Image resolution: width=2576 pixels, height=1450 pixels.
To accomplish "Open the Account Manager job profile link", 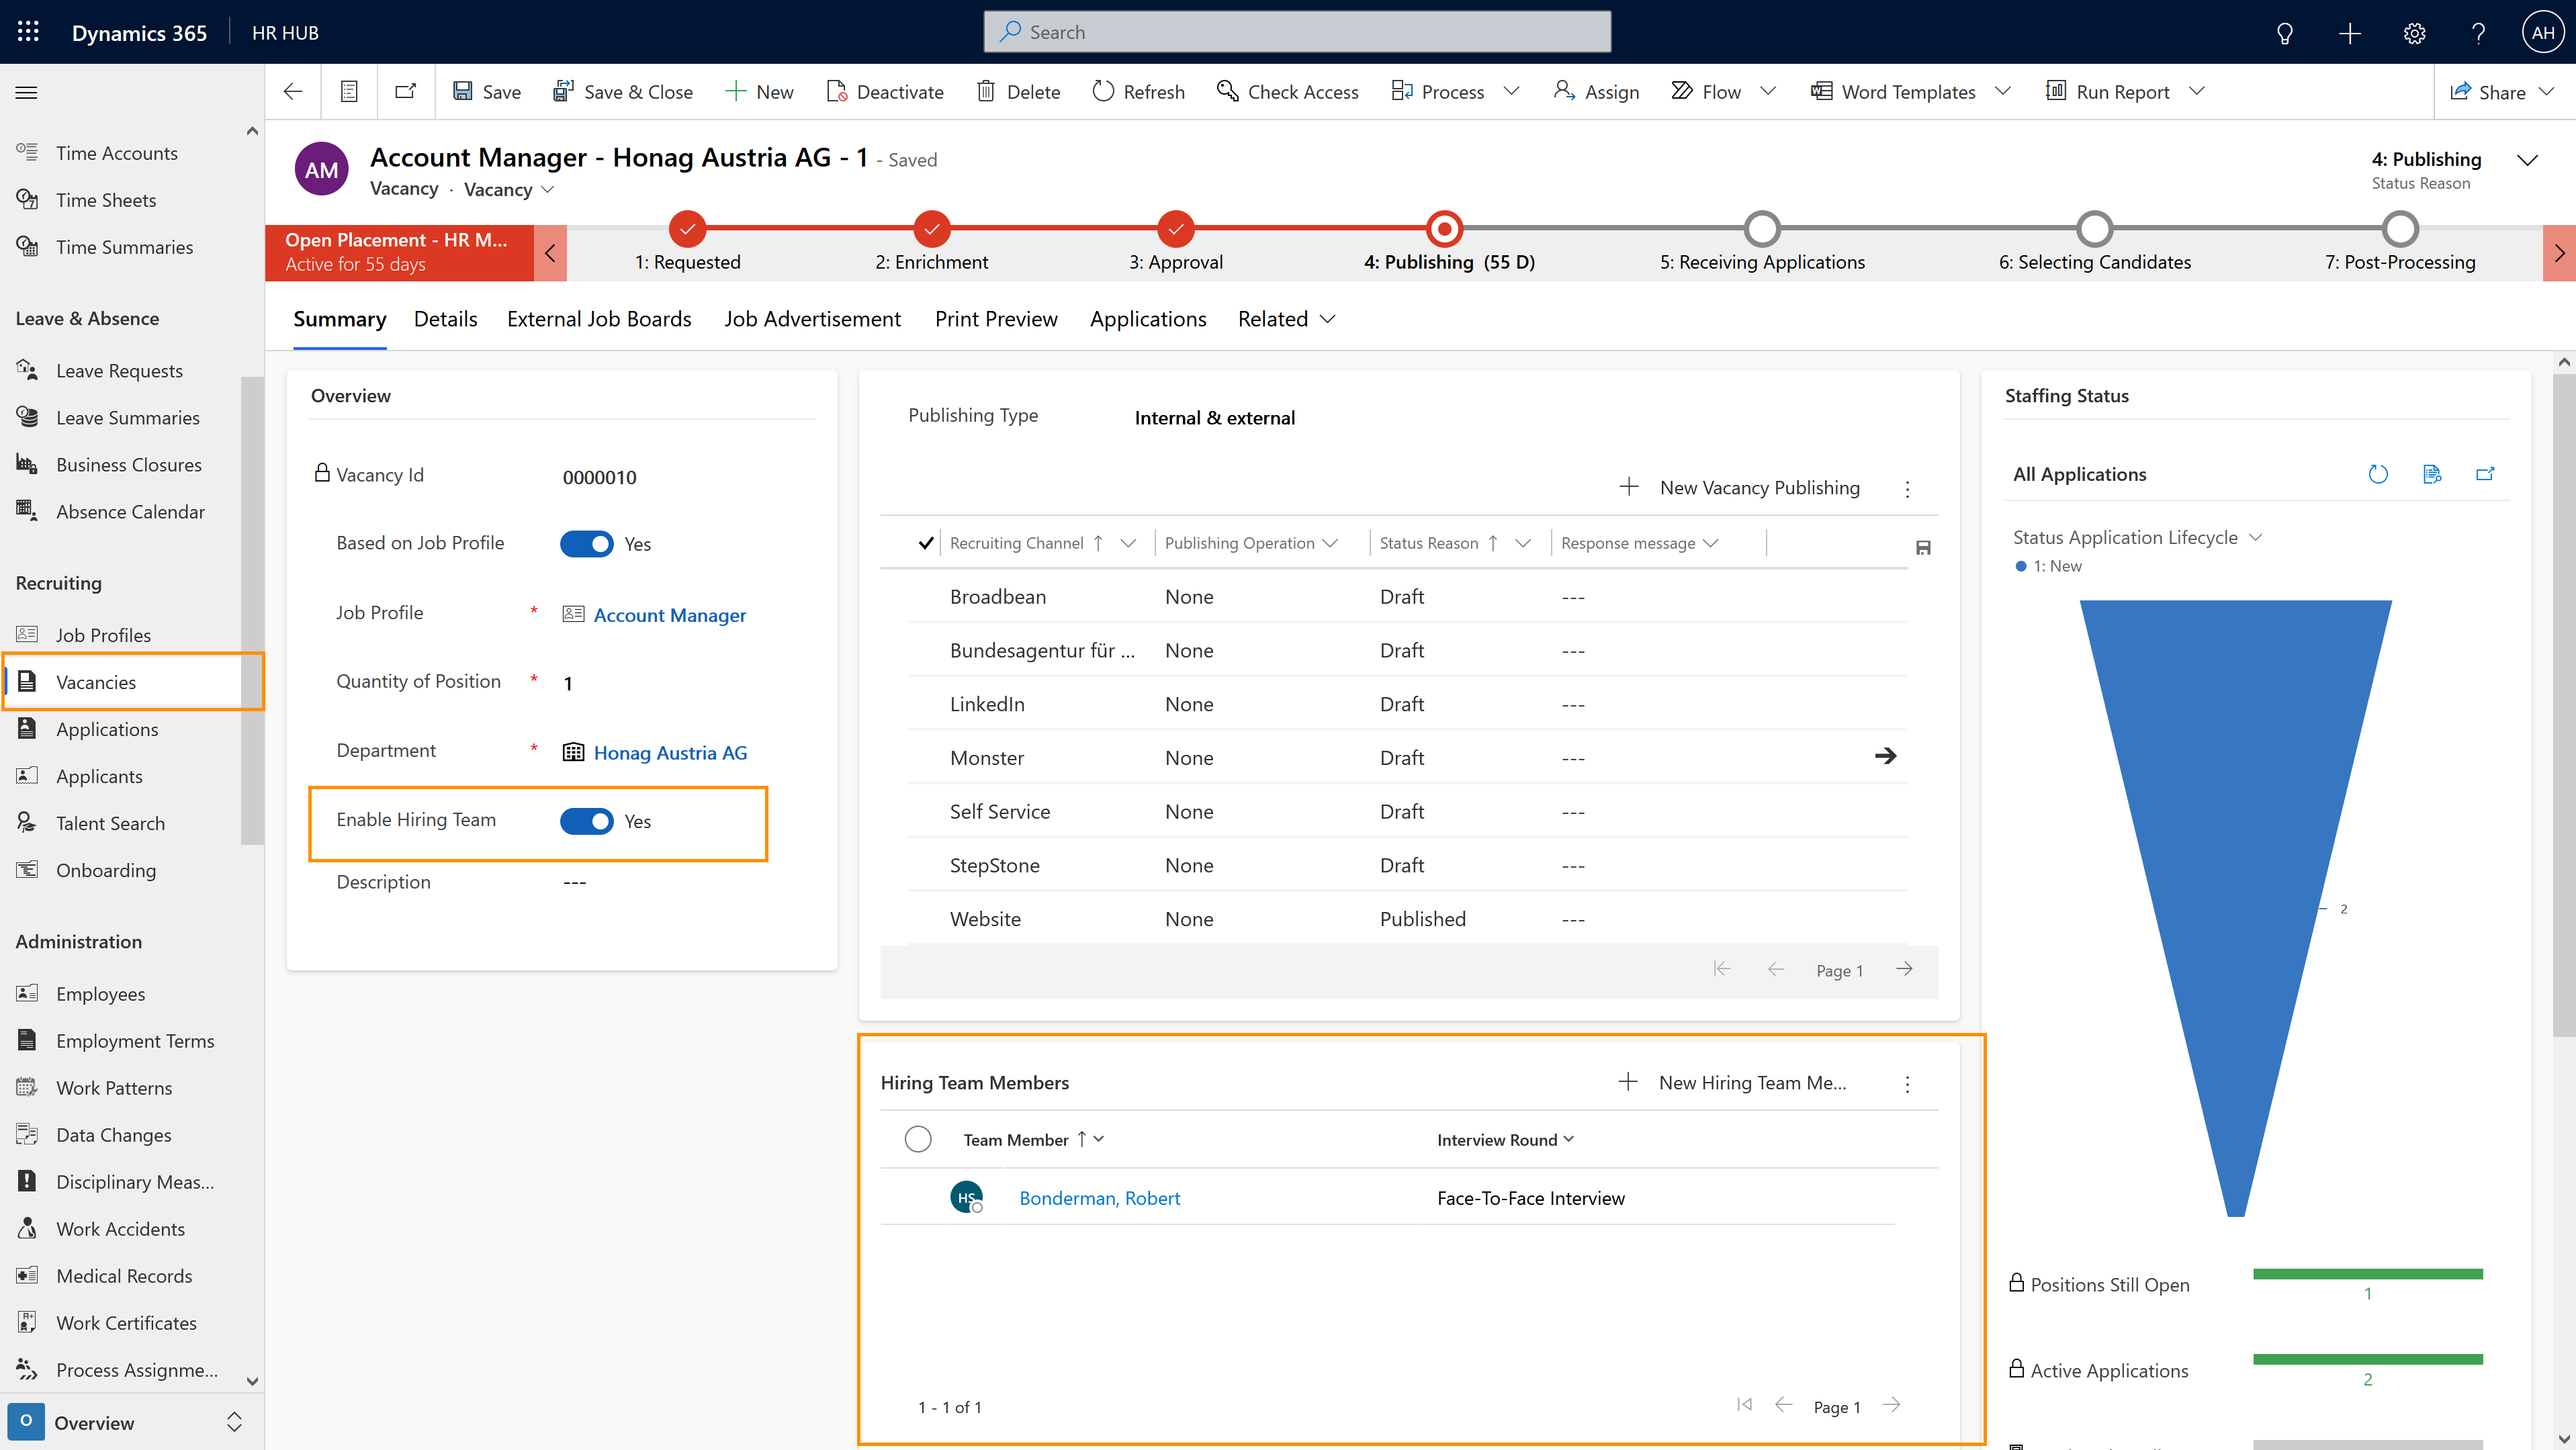I will point(669,615).
